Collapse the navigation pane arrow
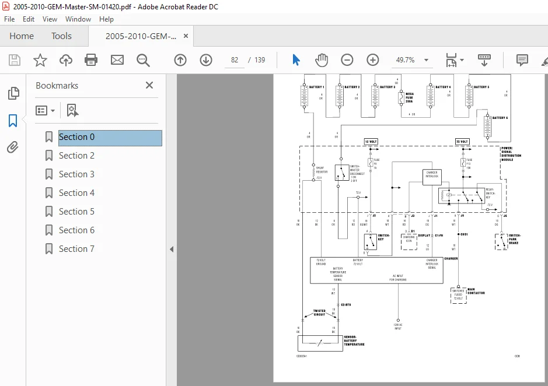This screenshot has width=548, height=386. [172, 249]
